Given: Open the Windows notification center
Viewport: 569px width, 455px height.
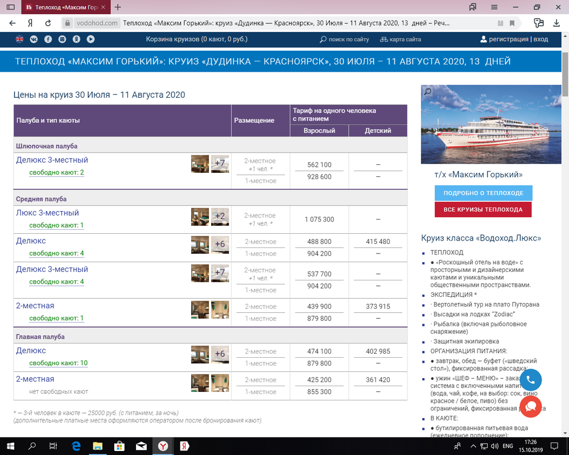Looking at the screenshot, I should (x=554, y=446).
